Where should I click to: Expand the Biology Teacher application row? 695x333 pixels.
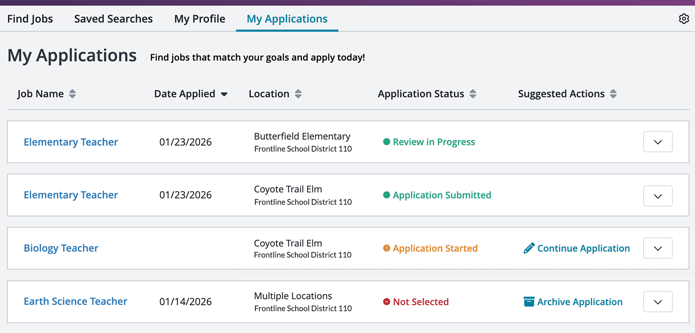point(657,248)
